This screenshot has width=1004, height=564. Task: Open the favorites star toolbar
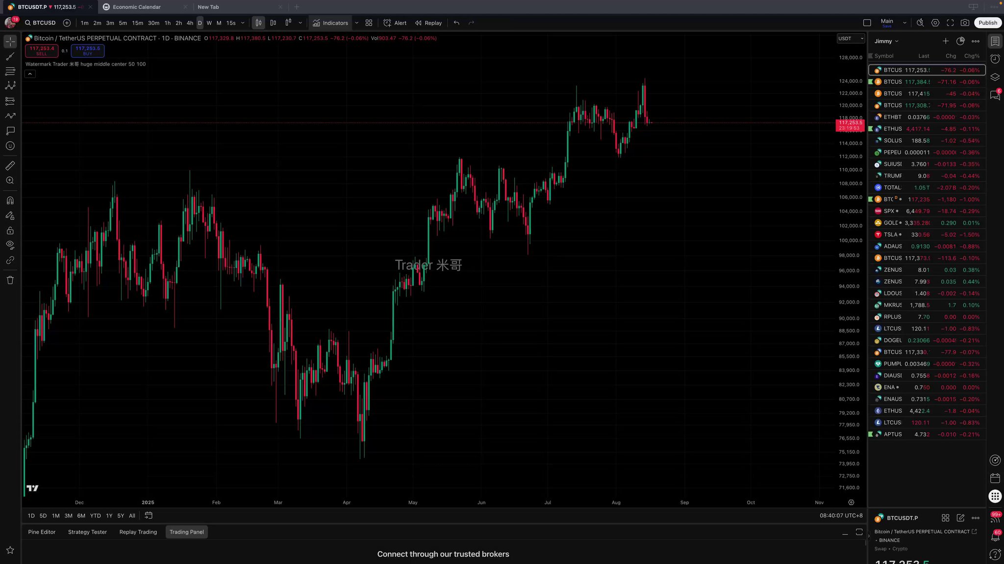[x=10, y=550]
